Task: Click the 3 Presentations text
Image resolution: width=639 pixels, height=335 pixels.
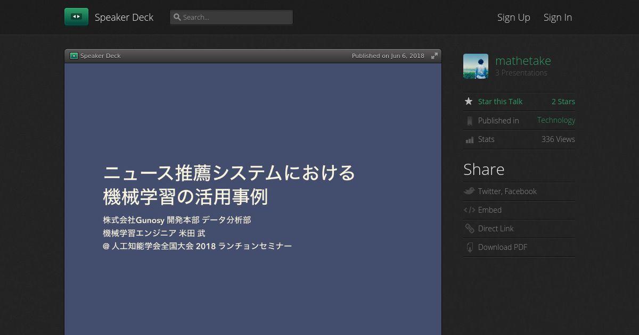Action: (x=521, y=73)
